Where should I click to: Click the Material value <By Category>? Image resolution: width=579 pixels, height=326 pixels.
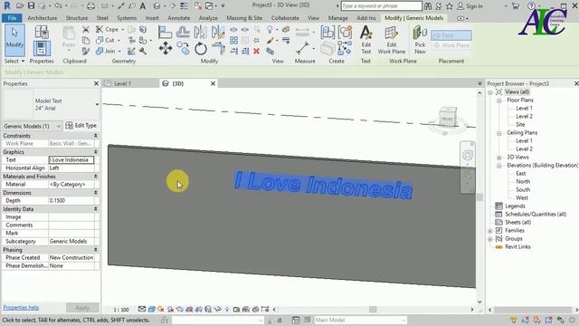click(71, 184)
